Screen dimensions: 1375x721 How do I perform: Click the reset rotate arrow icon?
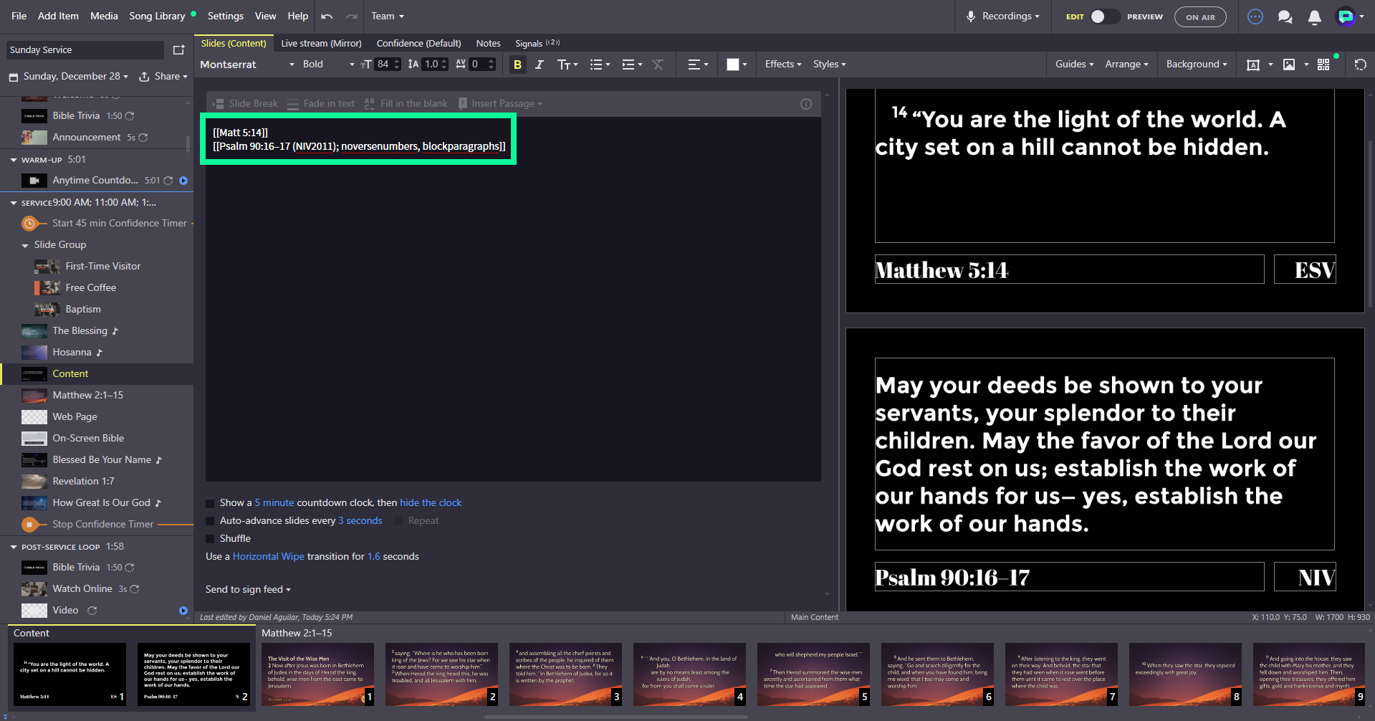[1360, 65]
